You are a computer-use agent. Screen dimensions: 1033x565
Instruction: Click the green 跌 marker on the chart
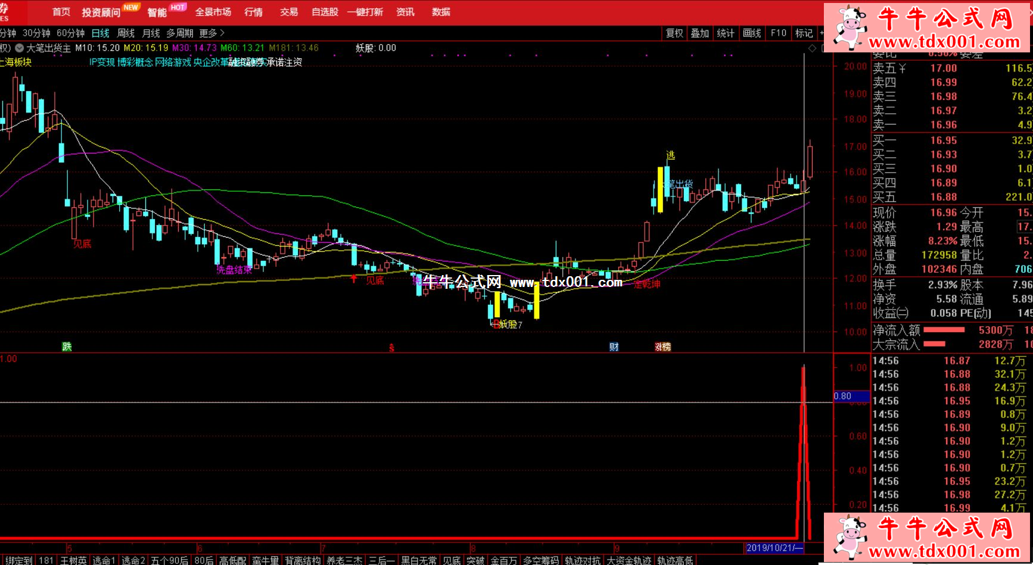67,347
